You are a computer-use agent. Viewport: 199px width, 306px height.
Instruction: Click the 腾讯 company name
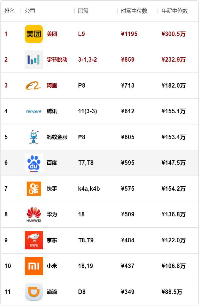click(x=52, y=111)
